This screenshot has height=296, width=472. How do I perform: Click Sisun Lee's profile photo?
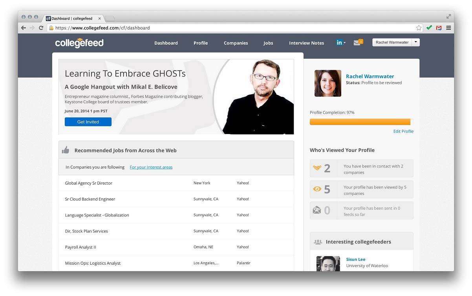click(x=328, y=264)
